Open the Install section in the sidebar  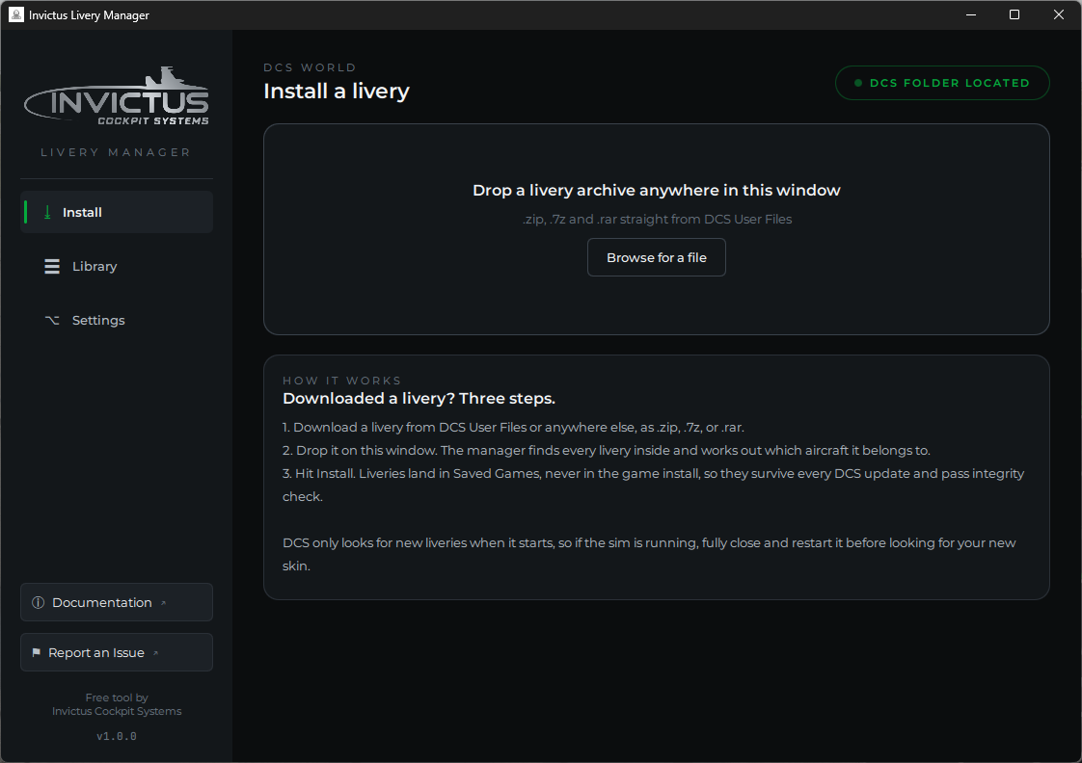tap(117, 212)
